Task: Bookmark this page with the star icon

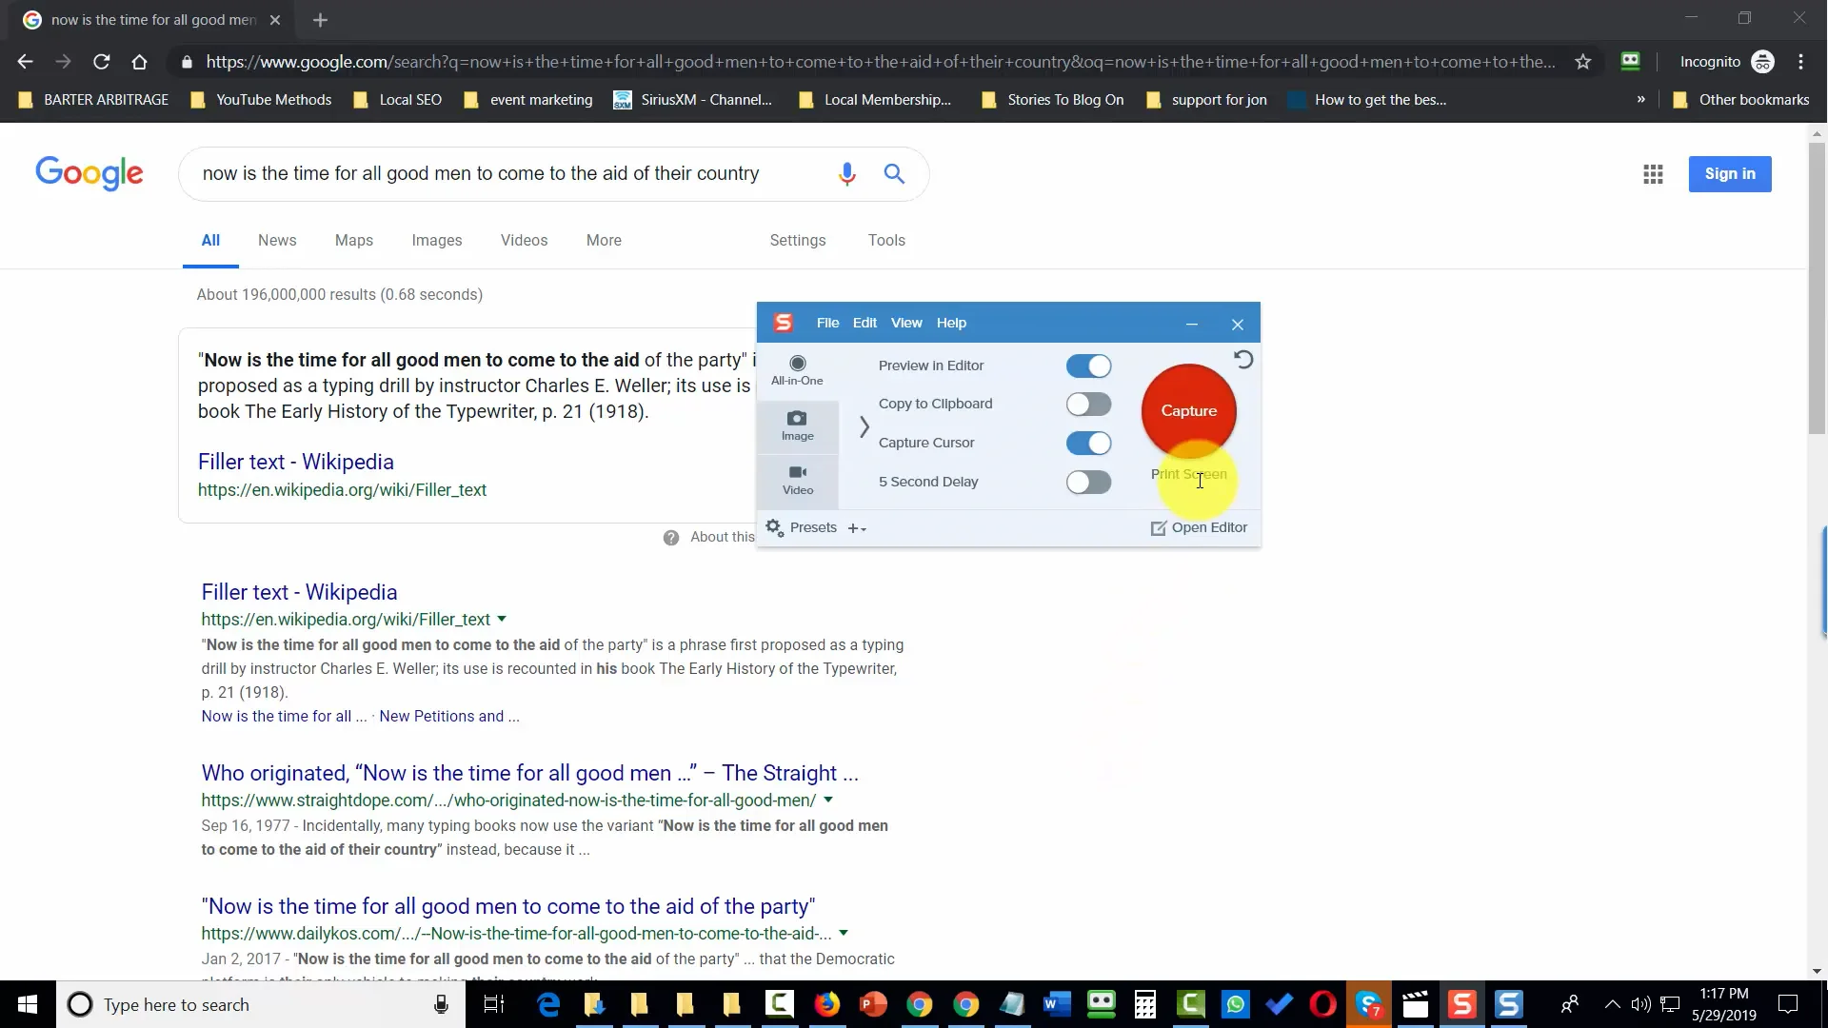Action: coord(1583,62)
